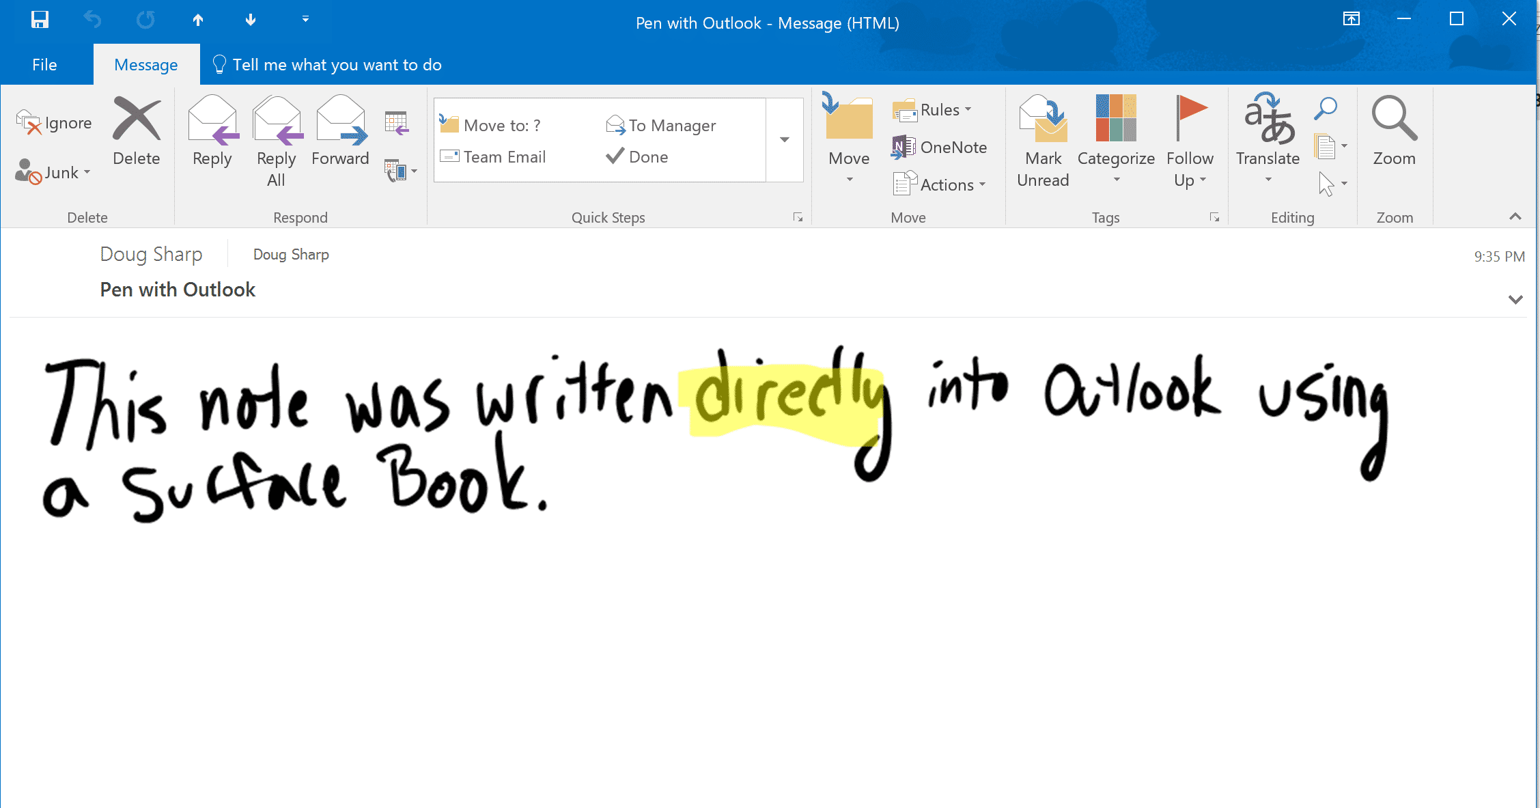
Task: Click the Save icon in title bar
Action: [40, 20]
